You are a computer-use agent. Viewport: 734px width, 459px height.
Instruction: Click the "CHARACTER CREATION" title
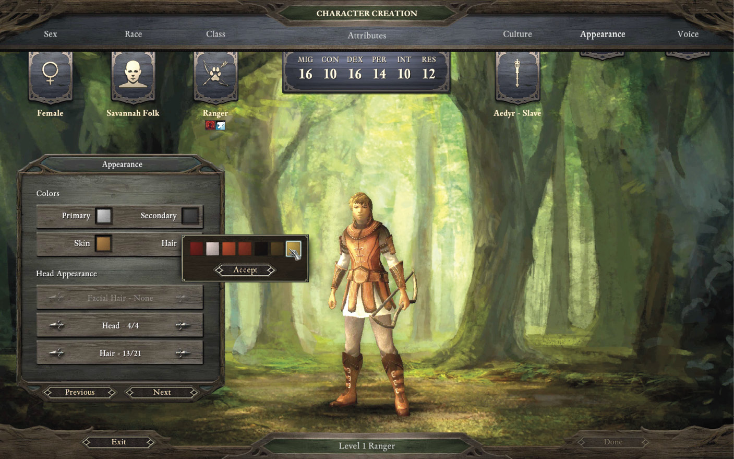pos(367,14)
